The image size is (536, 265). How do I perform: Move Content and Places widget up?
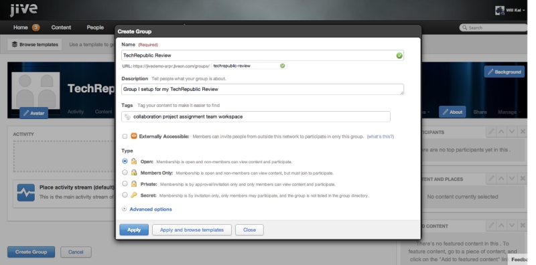point(501,179)
